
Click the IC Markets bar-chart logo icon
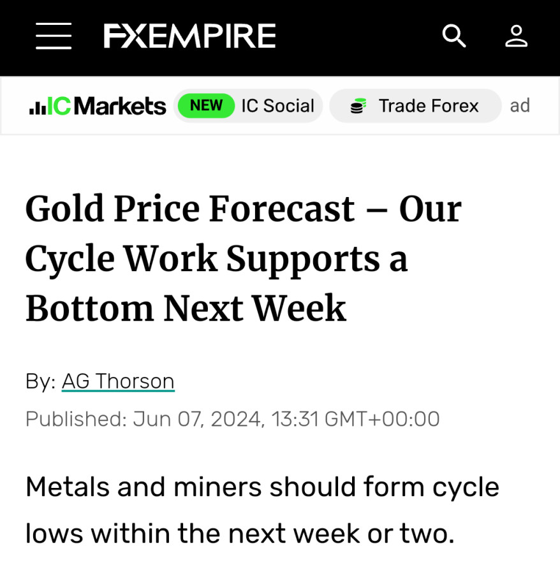(38, 107)
